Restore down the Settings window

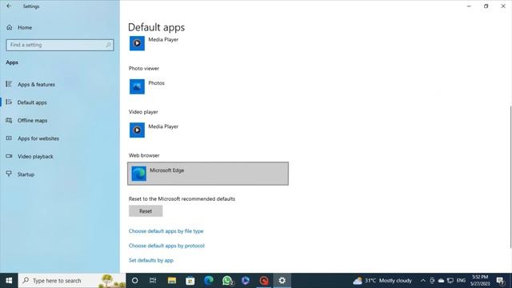pos(486,6)
